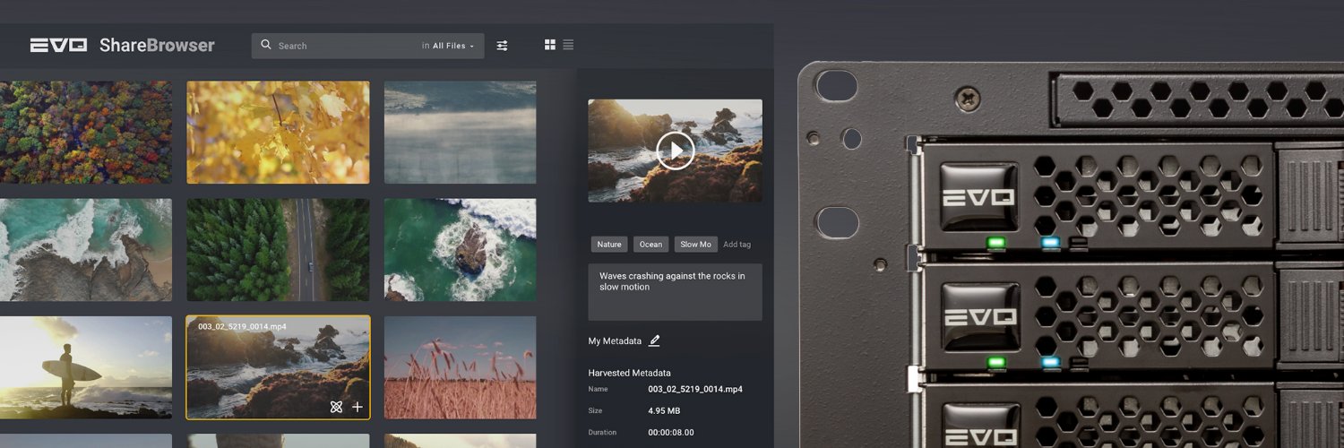This screenshot has width=1344, height=448.
Task: Switch to grid view
Action: pos(550,45)
